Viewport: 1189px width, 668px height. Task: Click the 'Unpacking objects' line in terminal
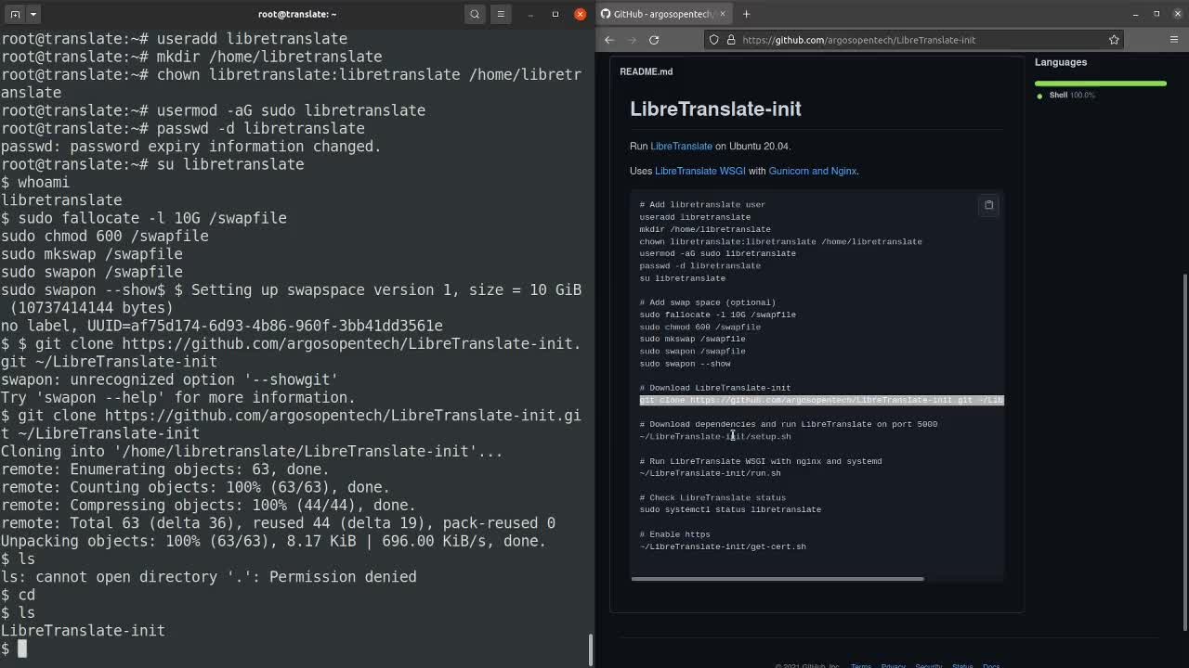pos(273,541)
